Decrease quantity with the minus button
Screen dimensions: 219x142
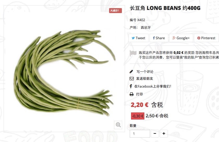(x=155, y=134)
